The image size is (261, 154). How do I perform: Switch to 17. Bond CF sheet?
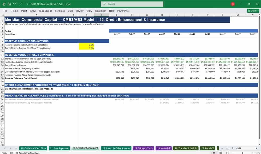(207, 148)
